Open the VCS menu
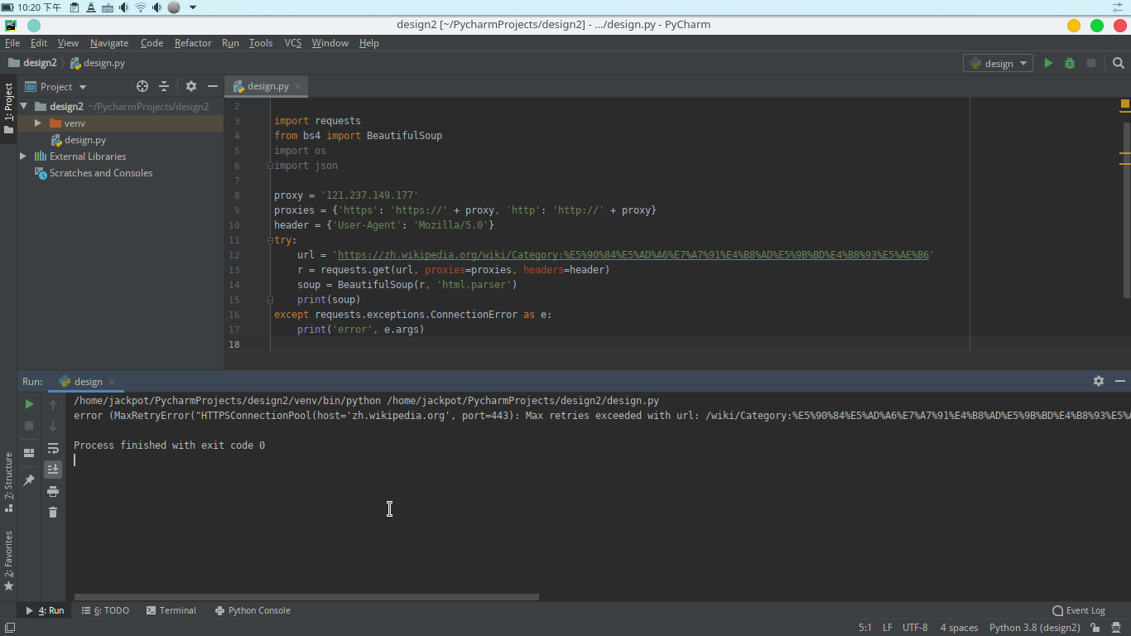This screenshot has height=636, width=1131. 293,43
